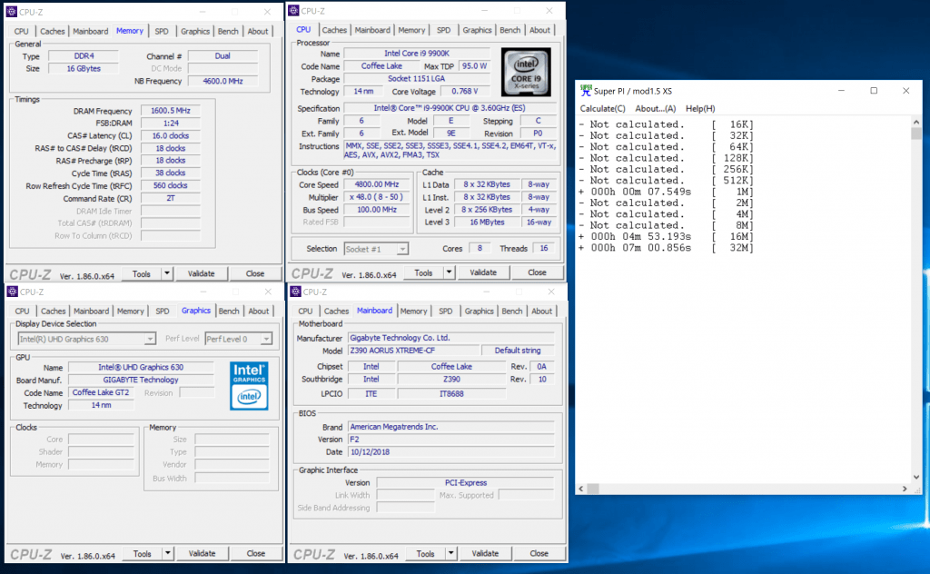930x574 pixels.
Task: Expand the Socket #1 selection dropdown
Action: click(x=402, y=249)
